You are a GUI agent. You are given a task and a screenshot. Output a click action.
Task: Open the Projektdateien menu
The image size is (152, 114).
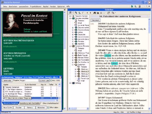coord(36,6)
